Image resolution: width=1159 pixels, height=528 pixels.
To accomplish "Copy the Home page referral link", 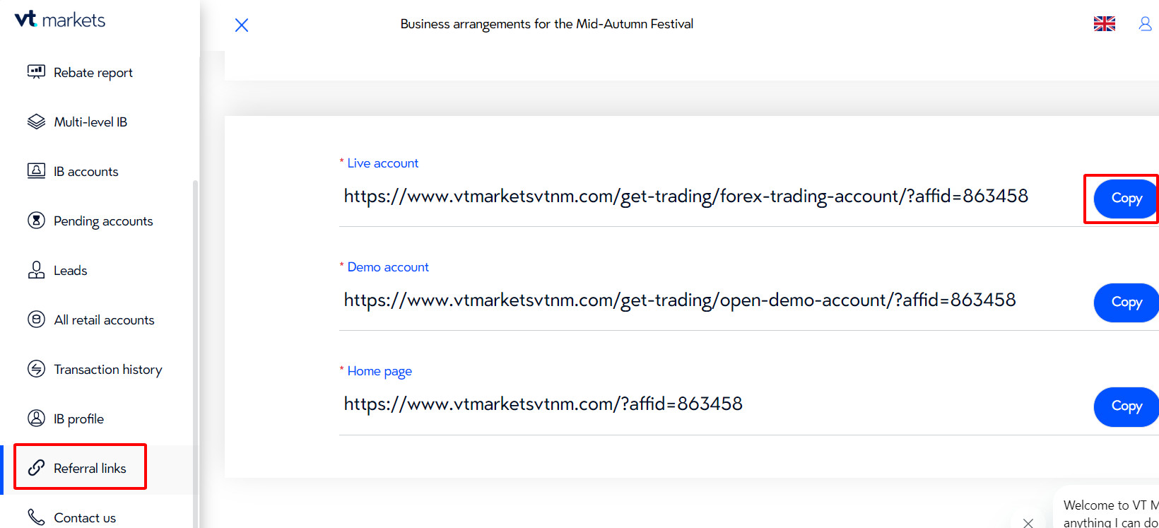I will [x=1126, y=406].
